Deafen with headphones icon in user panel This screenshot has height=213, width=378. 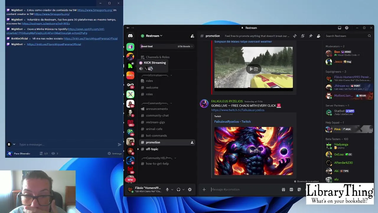tap(178, 190)
